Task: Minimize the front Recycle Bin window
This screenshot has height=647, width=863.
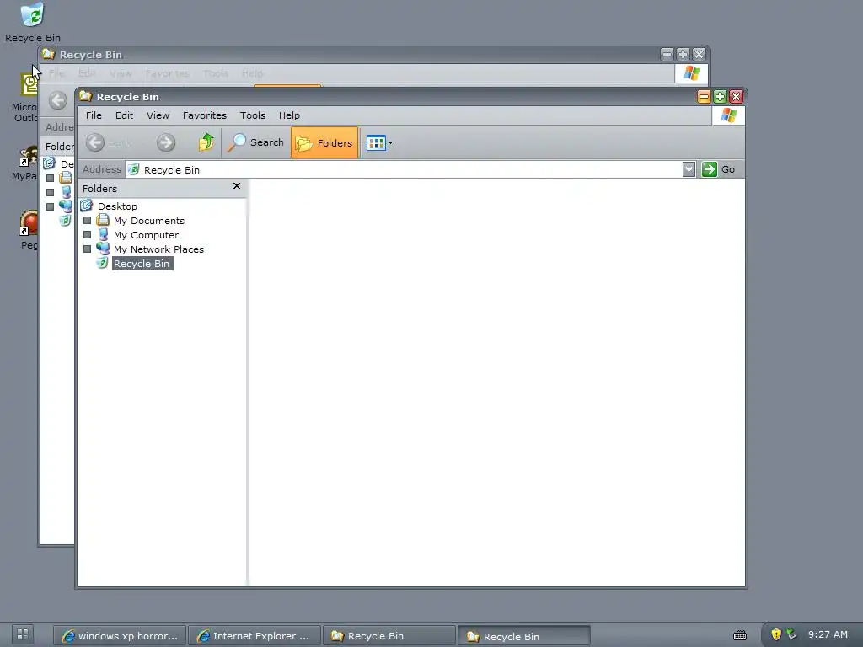Action: click(704, 97)
